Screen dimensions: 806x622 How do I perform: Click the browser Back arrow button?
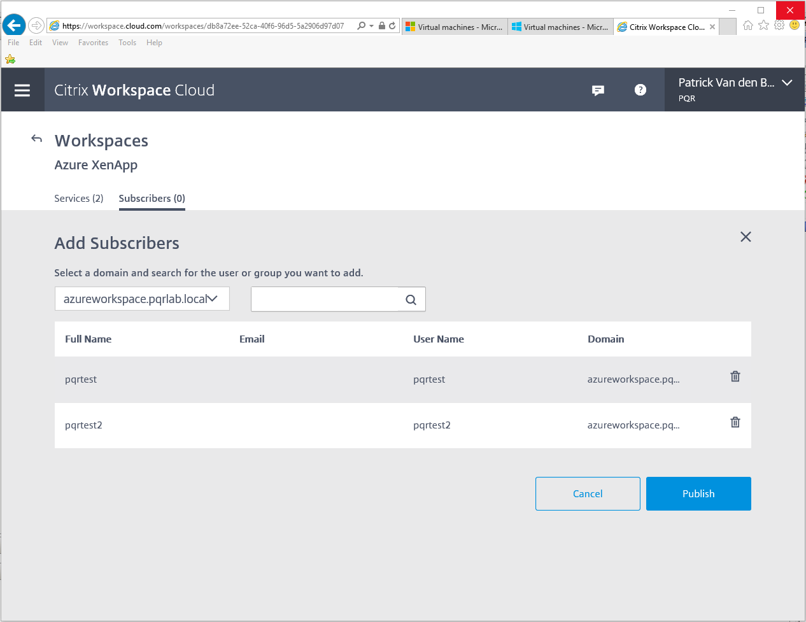click(14, 25)
